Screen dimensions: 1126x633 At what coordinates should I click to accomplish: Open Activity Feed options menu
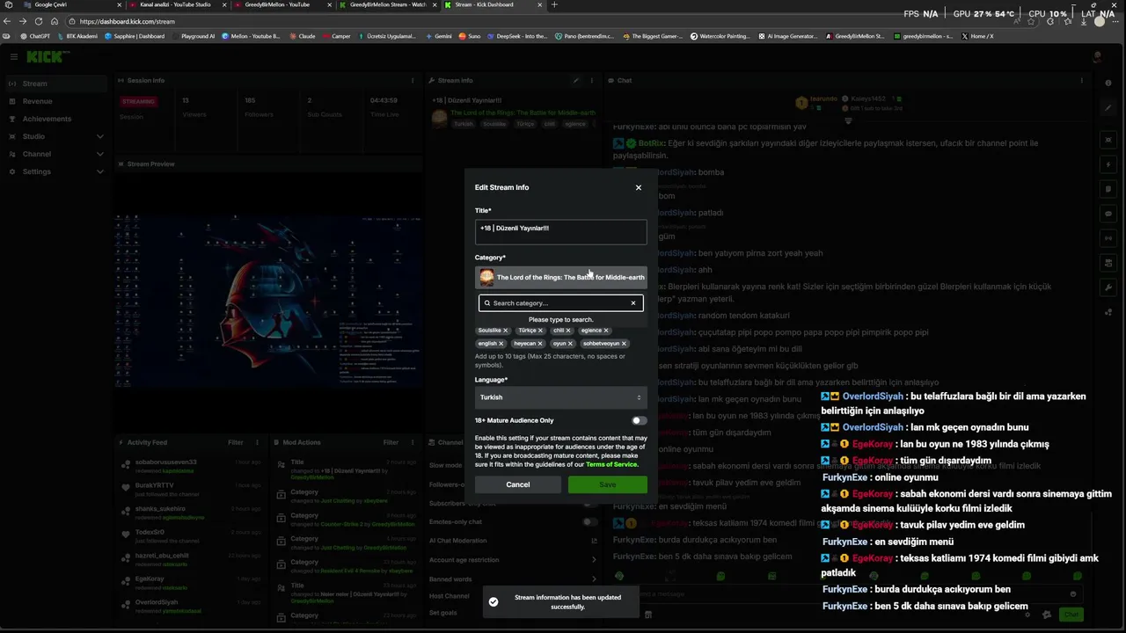point(258,442)
